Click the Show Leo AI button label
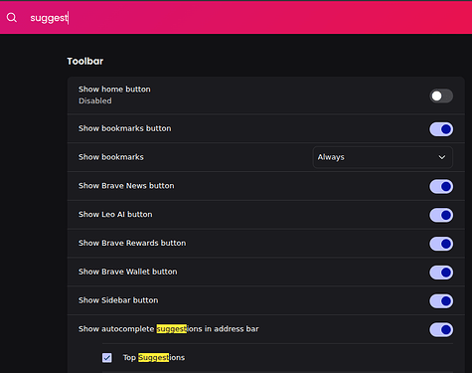The width and height of the screenshot is (472, 373). 115,214
